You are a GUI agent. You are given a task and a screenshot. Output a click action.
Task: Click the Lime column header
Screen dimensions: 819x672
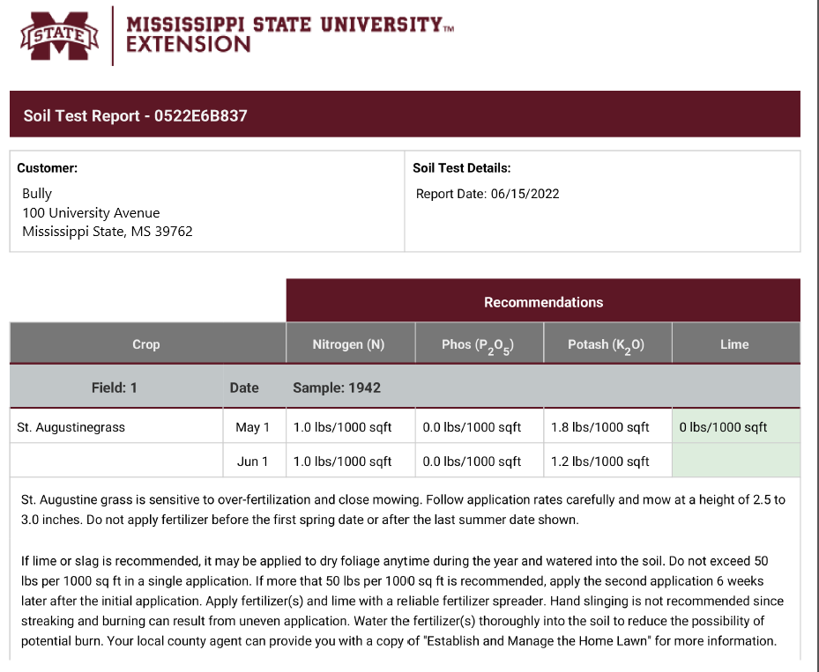tap(736, 343)
